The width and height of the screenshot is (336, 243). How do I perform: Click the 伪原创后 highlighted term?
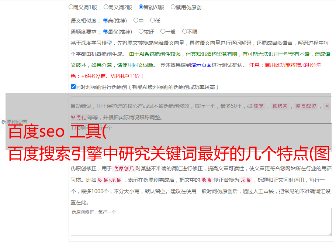tap(124, 168)
